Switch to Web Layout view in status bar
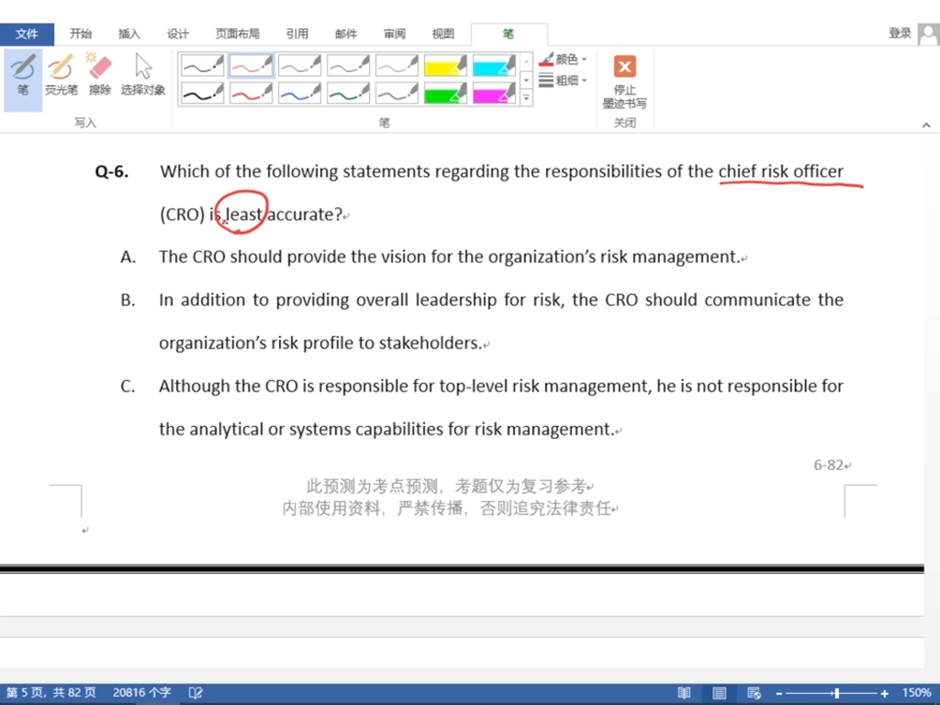The image size is (940, 705). [x=754, y=693]
